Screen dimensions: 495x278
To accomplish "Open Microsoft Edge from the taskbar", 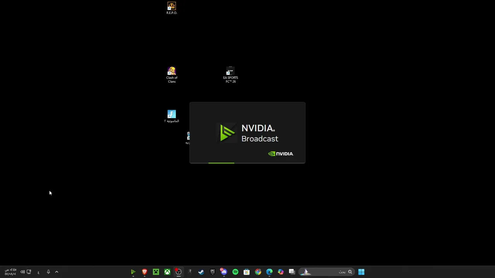I will click(269, 272).
